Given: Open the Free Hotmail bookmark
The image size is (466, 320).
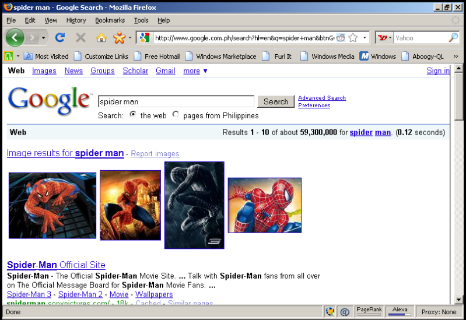Looking at the screenshot, I should [x=157, y=56].
